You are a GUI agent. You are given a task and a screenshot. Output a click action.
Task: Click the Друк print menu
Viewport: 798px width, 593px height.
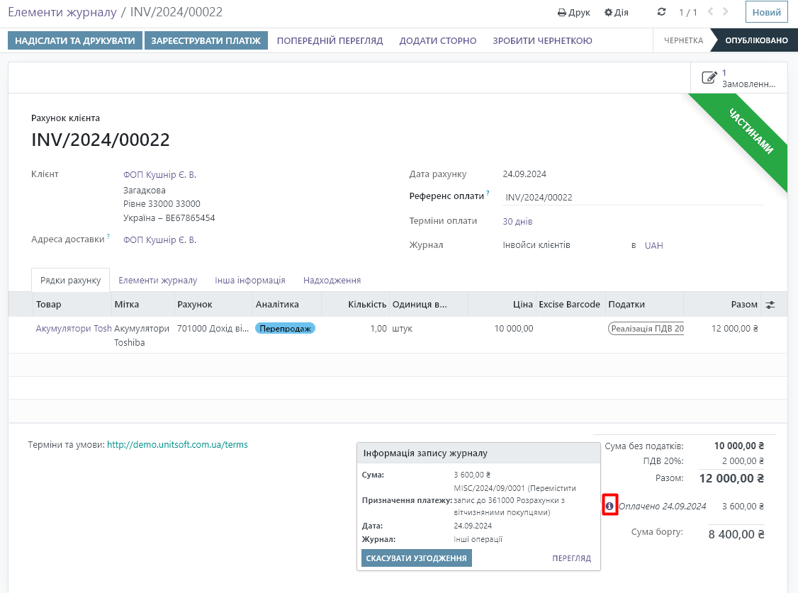click(573, 13)
